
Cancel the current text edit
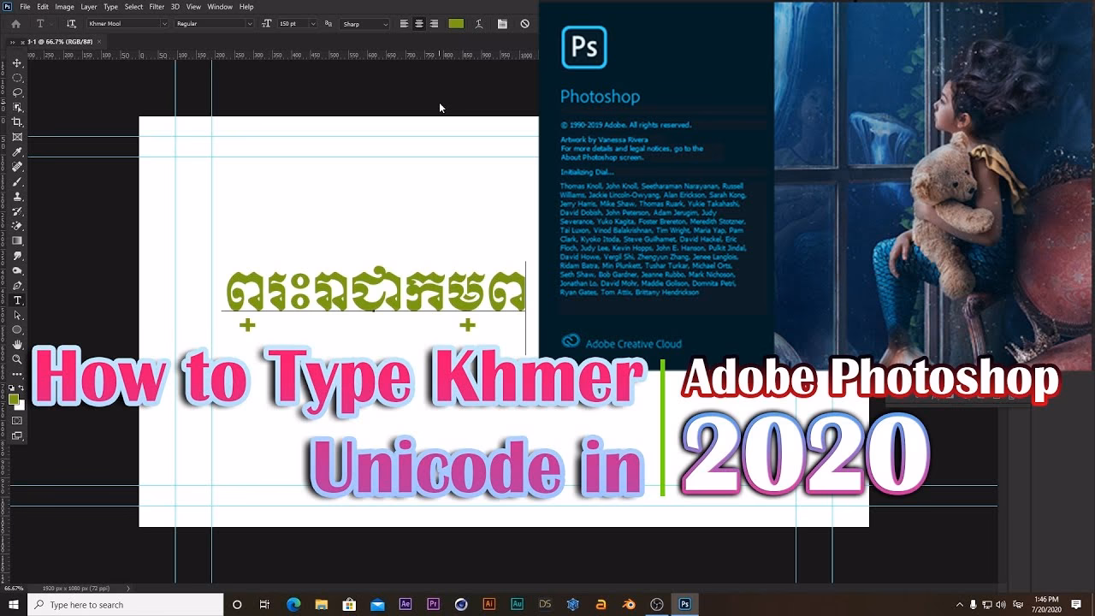click(x=523, y=24)
